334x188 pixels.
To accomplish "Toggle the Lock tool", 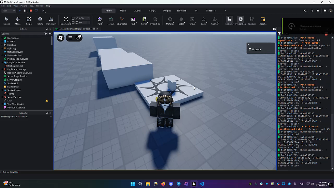I will click(x=203, y=20).
